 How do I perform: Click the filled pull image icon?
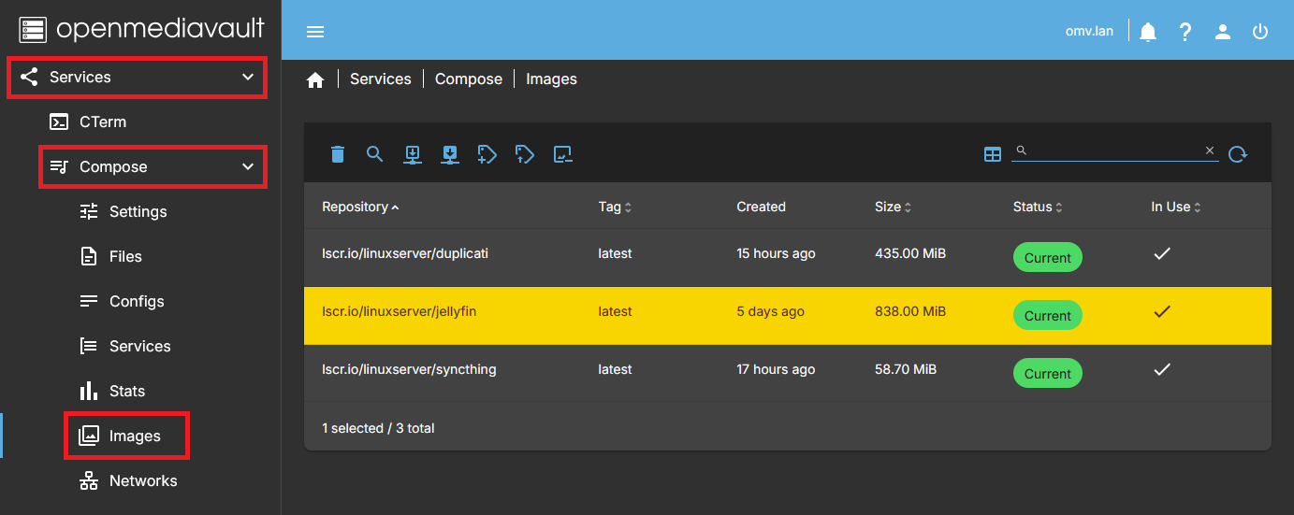coord(450,154)
